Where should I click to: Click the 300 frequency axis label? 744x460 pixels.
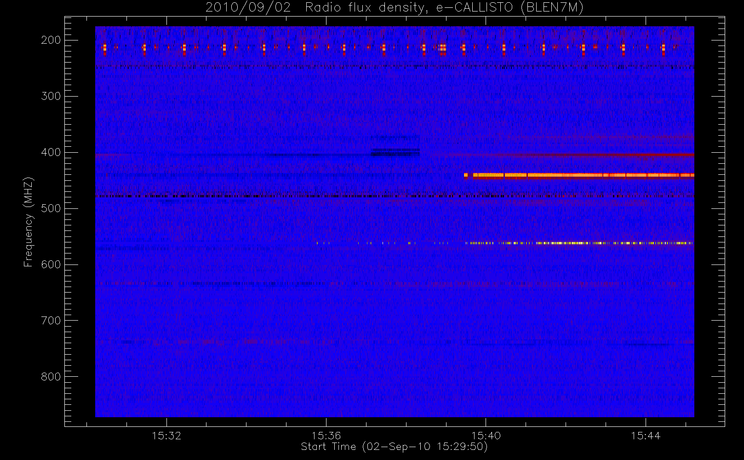(51, 96)
